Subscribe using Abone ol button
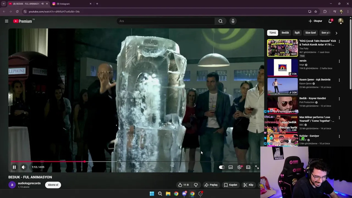The width and height of the screenshot is (352, 198). click(53, 185)
